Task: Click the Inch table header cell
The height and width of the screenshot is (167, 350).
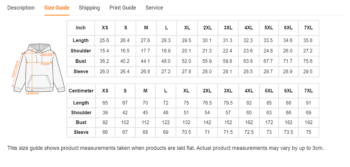Action: coord(81,28)
